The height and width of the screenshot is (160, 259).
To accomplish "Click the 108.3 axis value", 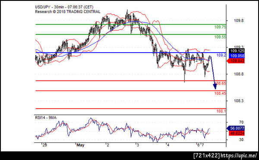I will (239, 101).
